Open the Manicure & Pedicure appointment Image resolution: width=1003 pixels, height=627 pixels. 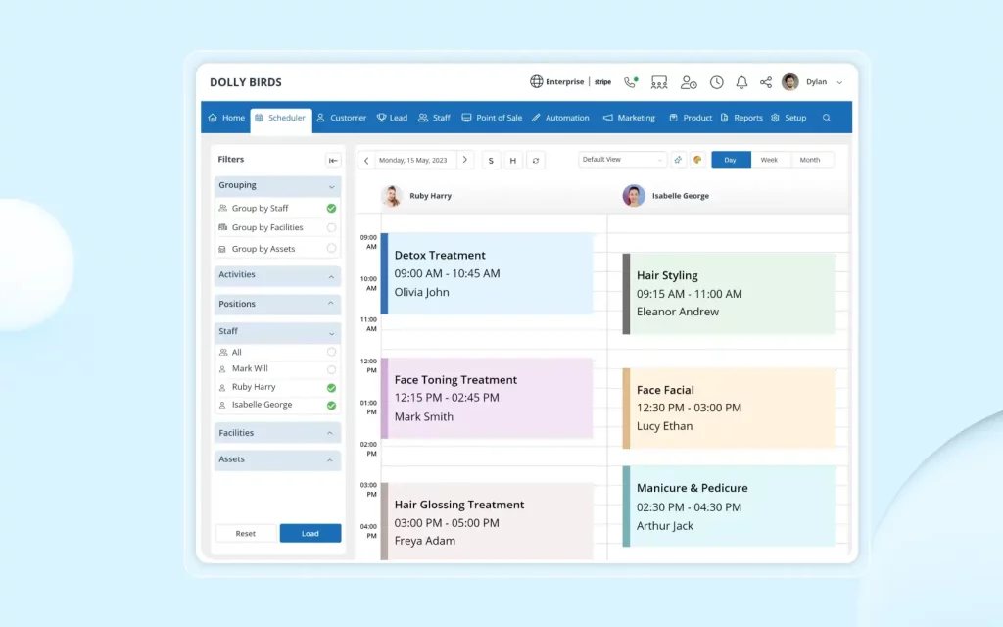pos(729,506)
